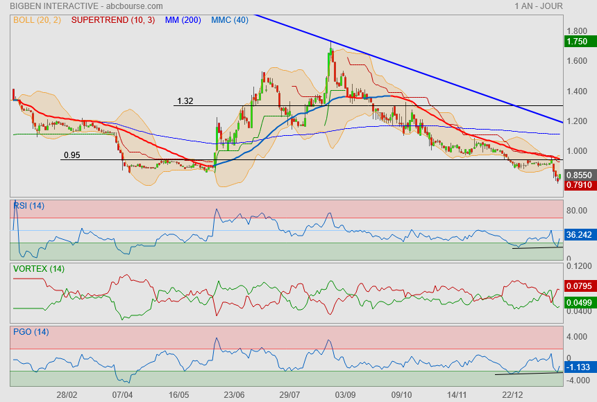Click the PGO (14) panel title
This screenshot has width=597, height=402.
(x=31, y=332)
